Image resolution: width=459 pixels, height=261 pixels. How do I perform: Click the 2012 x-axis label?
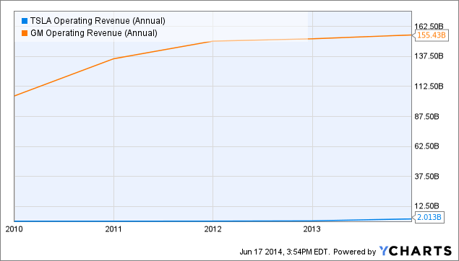[213, 229]
